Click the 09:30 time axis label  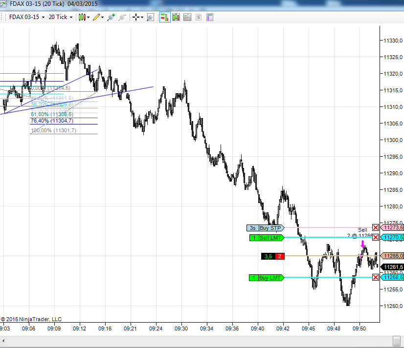point(181,328)
